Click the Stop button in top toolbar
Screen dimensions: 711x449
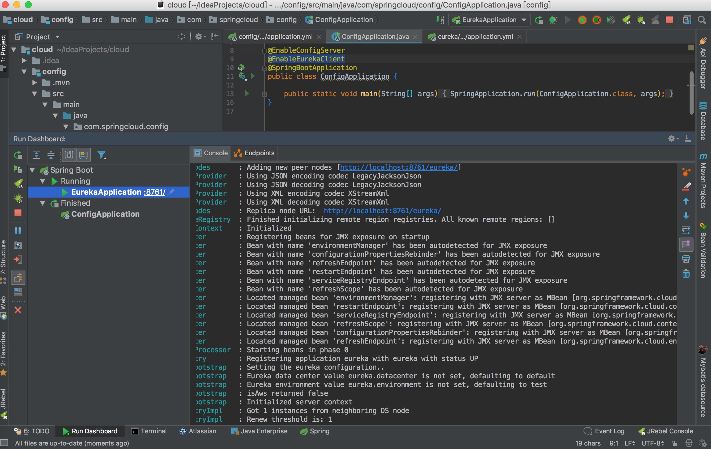coord(669,20)
